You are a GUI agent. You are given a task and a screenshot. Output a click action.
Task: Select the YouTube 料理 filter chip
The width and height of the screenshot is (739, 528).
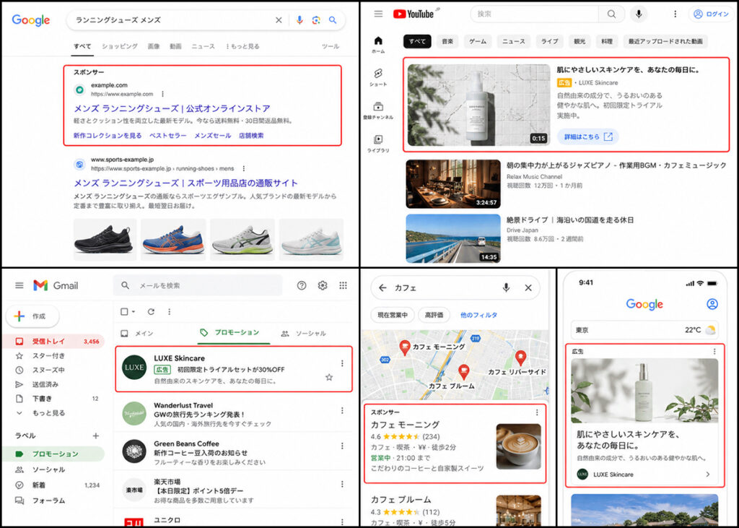click(x=606, y=41)
